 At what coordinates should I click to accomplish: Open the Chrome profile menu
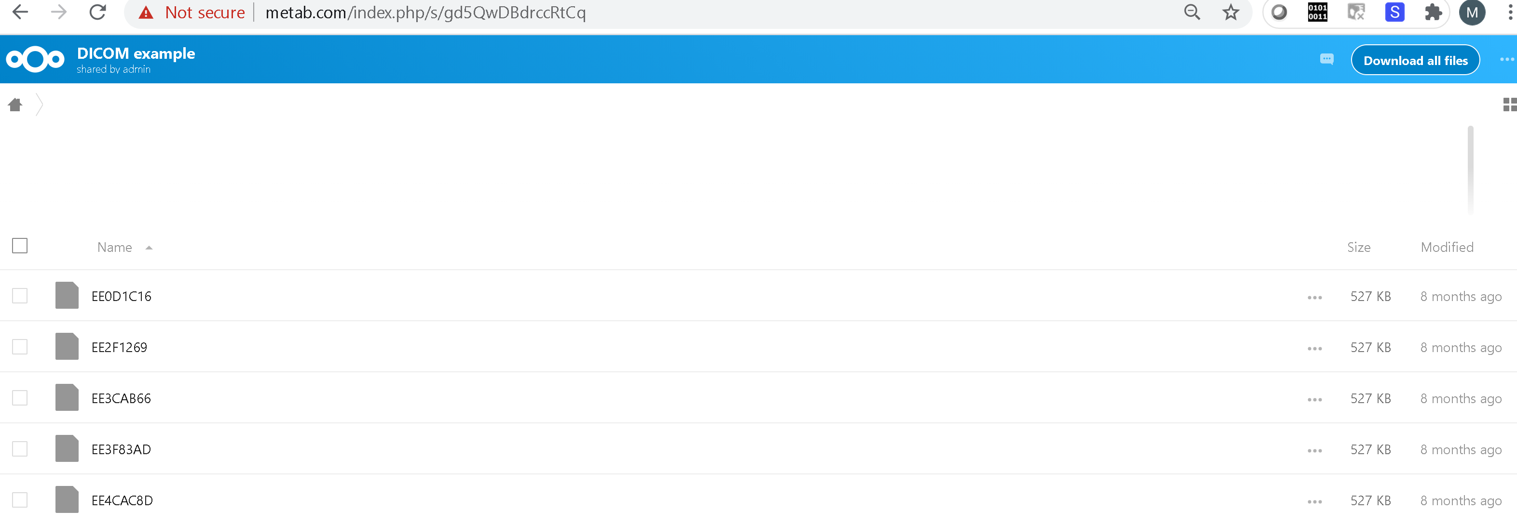(x=1472, y=13)
